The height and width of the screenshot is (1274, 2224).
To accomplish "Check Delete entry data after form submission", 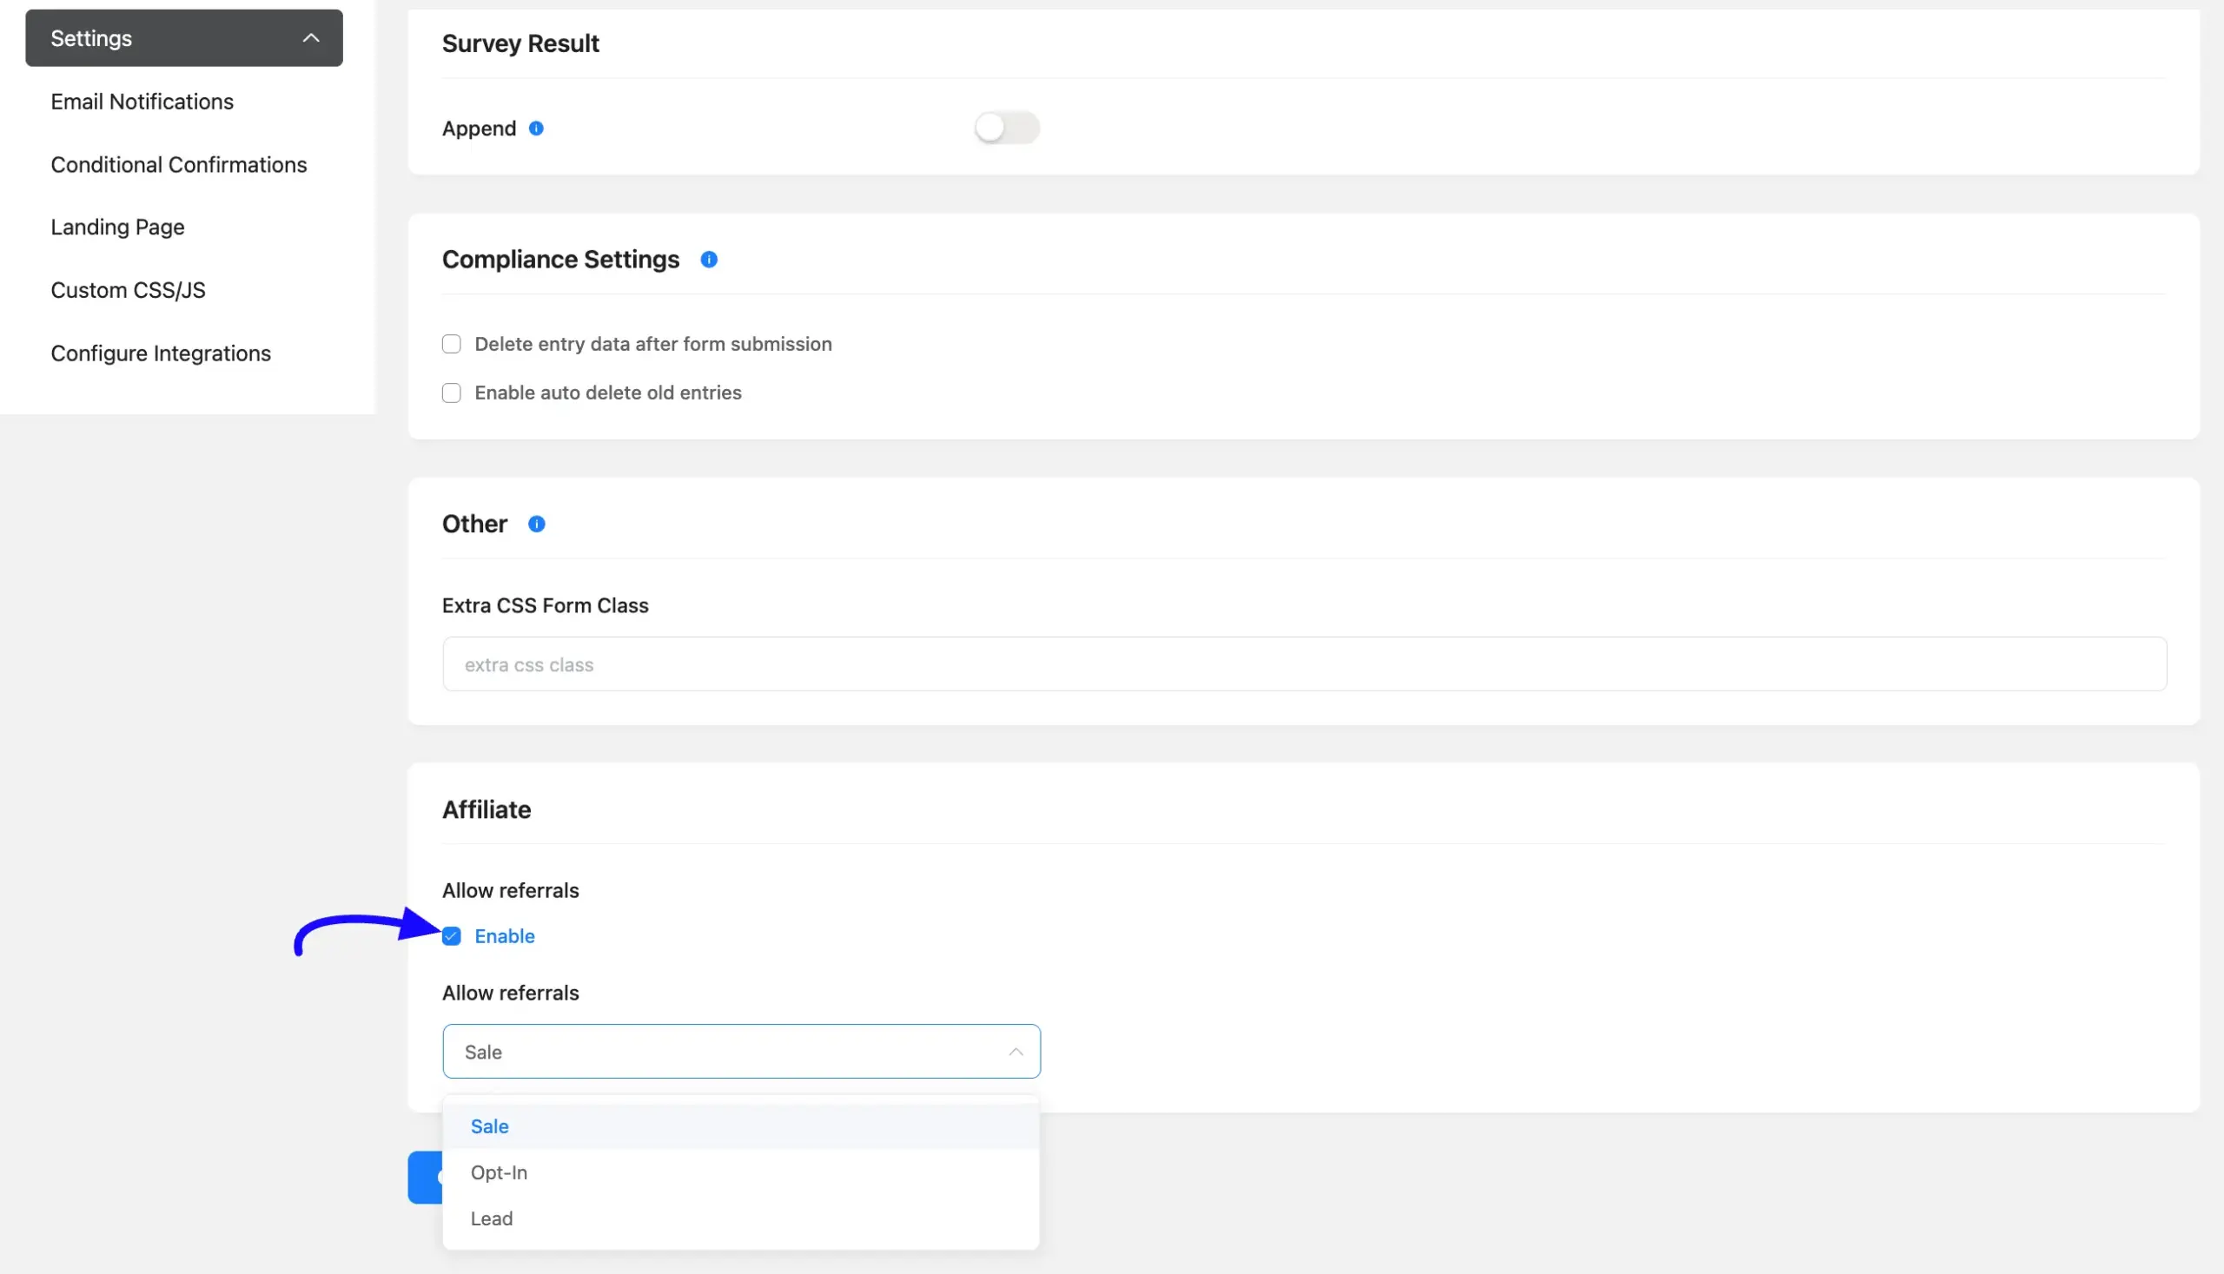I will pyautogui.click(x=452, y=344).
